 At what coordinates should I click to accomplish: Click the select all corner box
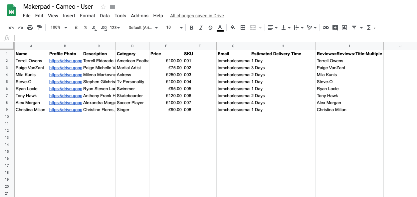click(x=7, y=46)
